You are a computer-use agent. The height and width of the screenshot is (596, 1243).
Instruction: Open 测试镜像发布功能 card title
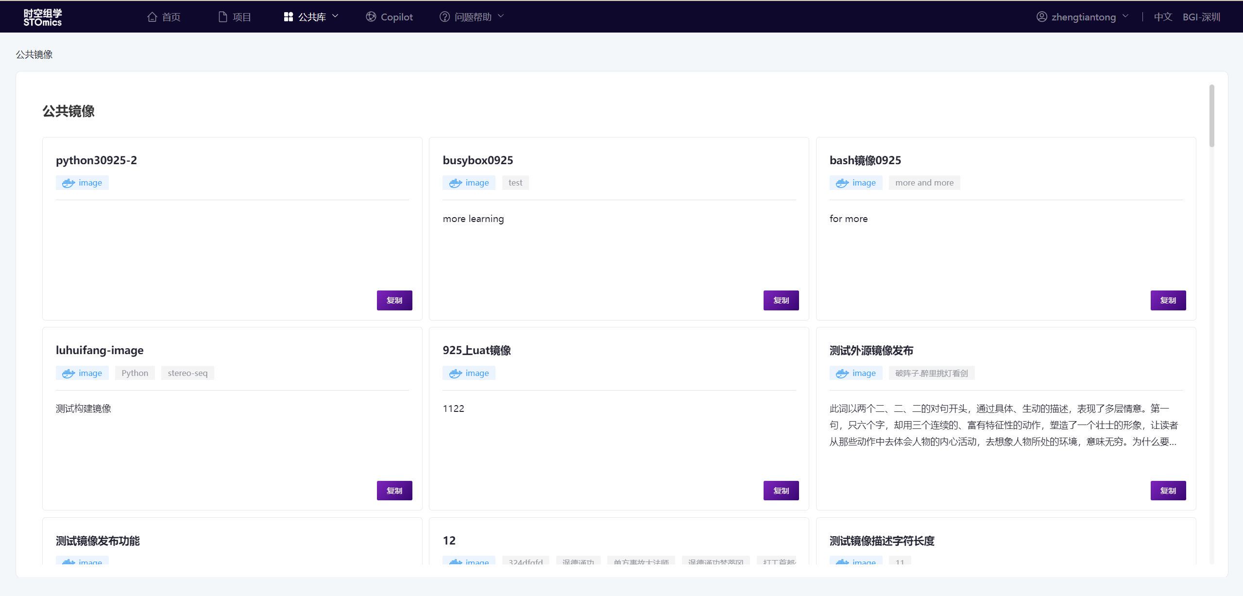pos(98,541)
